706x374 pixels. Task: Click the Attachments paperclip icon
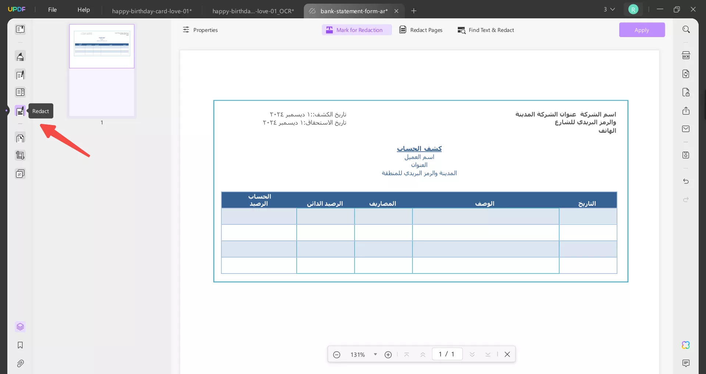tap(20, 363)
